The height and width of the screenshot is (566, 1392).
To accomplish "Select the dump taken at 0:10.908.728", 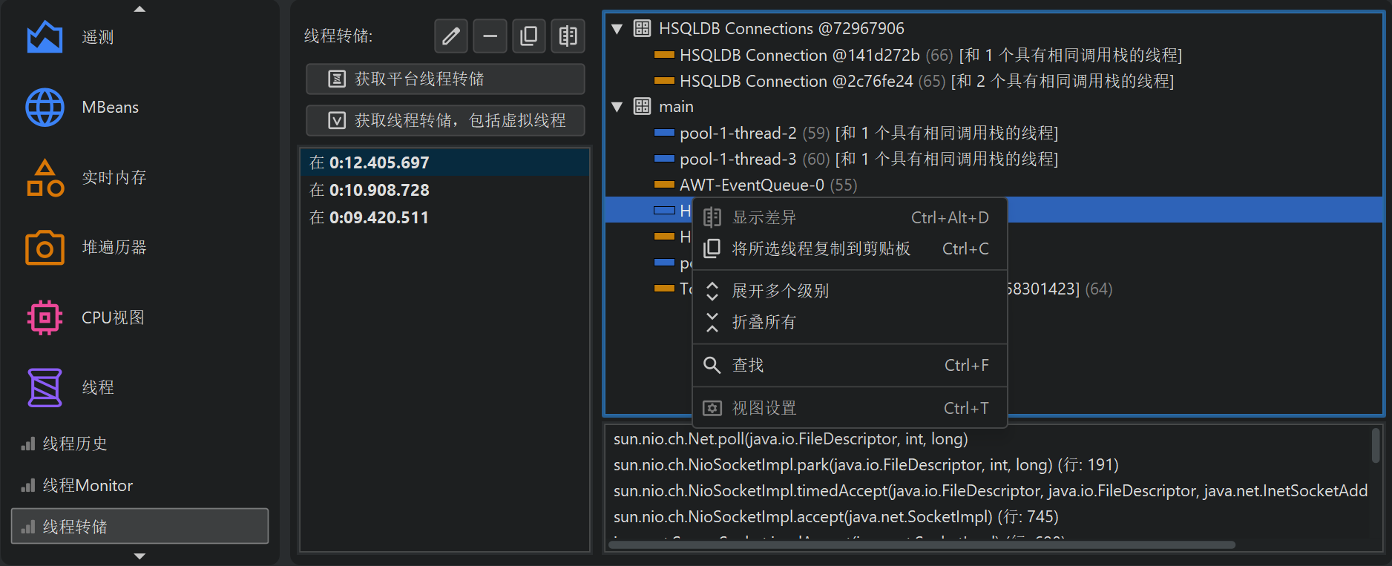I will coord(378,190).
